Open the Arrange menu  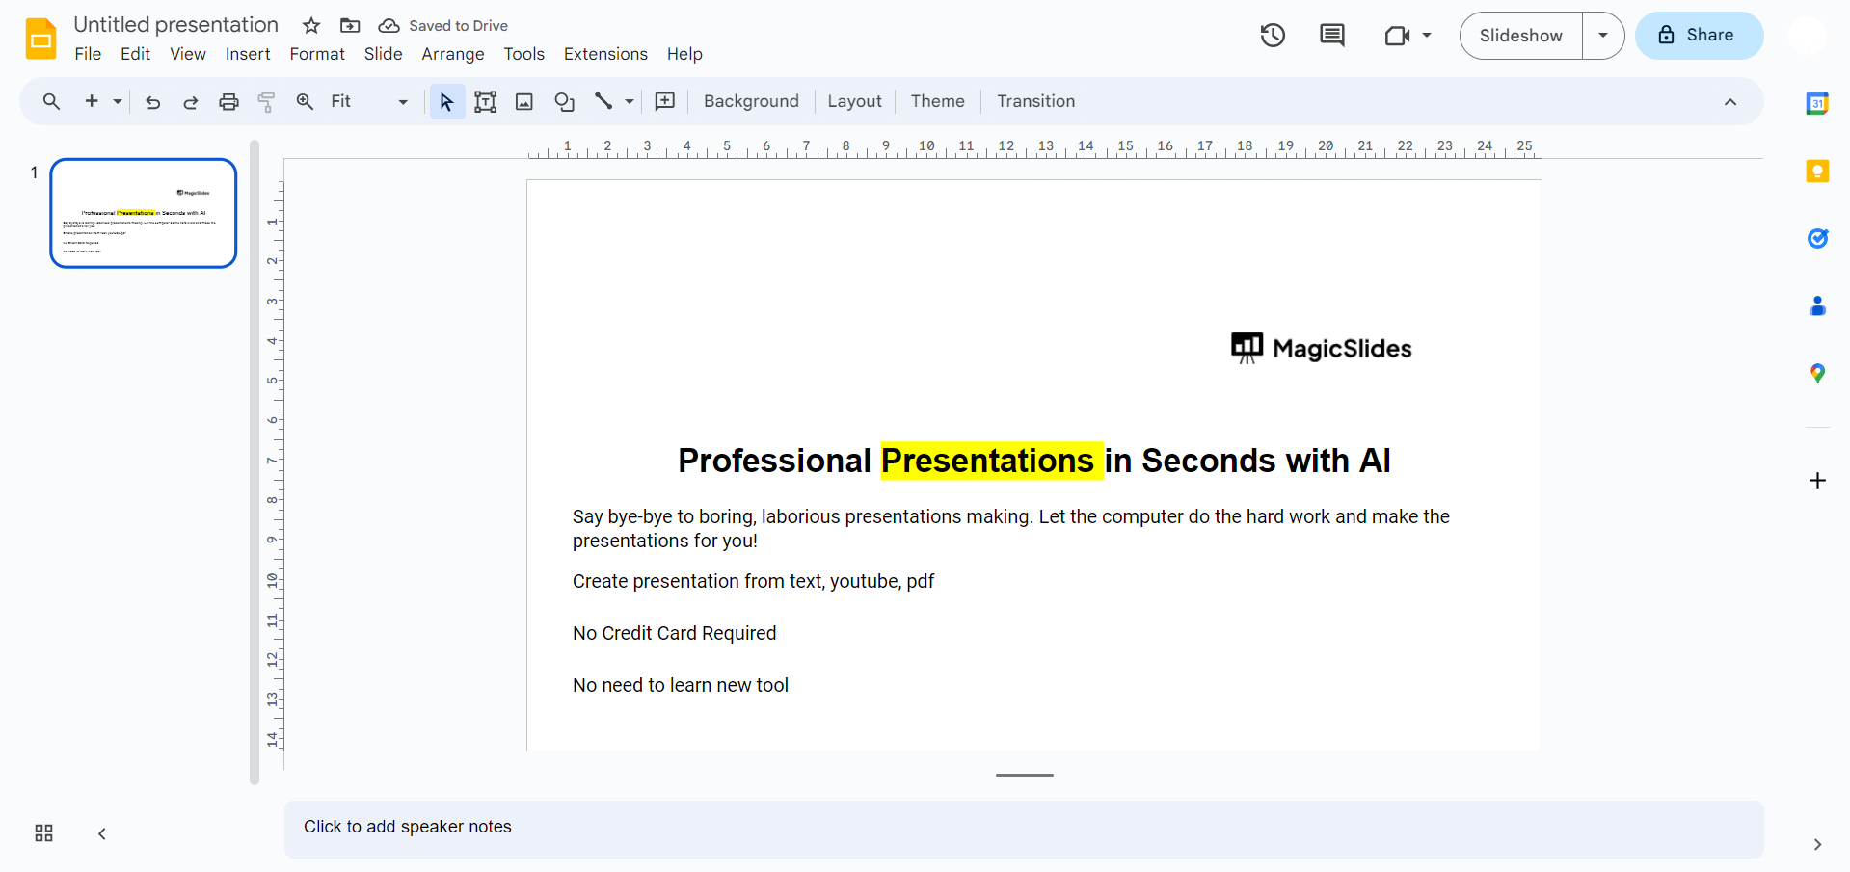[x=452, y=54]
